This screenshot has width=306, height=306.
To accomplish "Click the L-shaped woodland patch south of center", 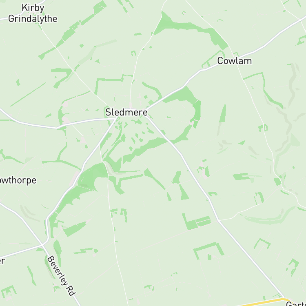I will (196, 222).
